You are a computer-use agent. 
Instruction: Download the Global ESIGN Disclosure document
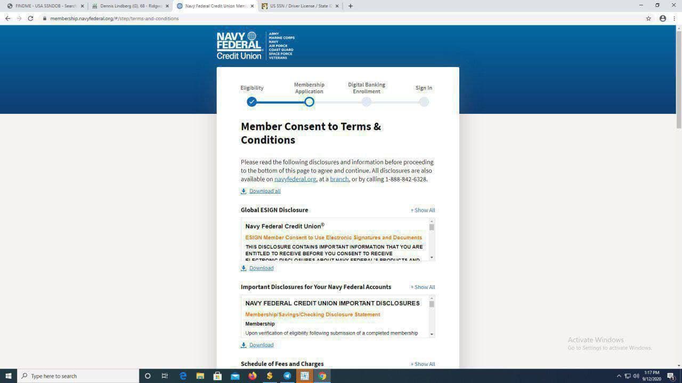point(261,268)
